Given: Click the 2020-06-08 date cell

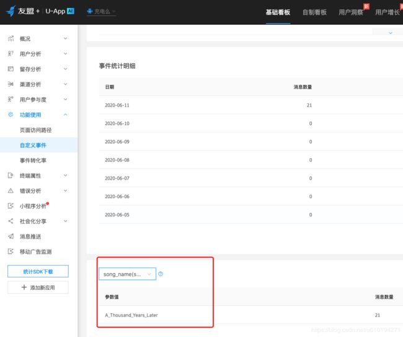Looking at the screenshot, I should pyautogui.click(x=117, y=160).
